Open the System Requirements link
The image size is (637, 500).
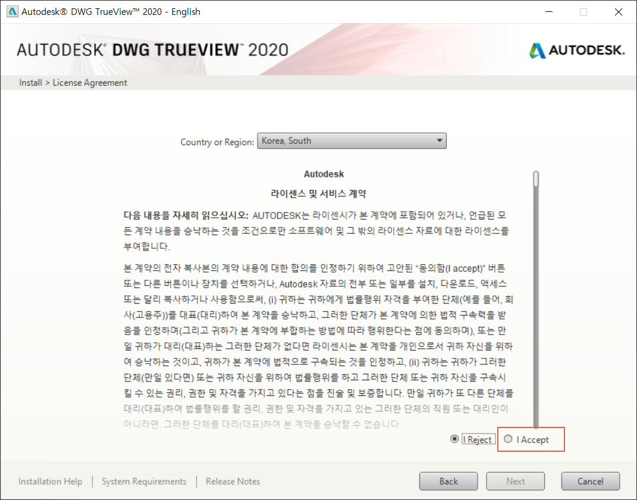pyautogui.click(x=144, y=482)
